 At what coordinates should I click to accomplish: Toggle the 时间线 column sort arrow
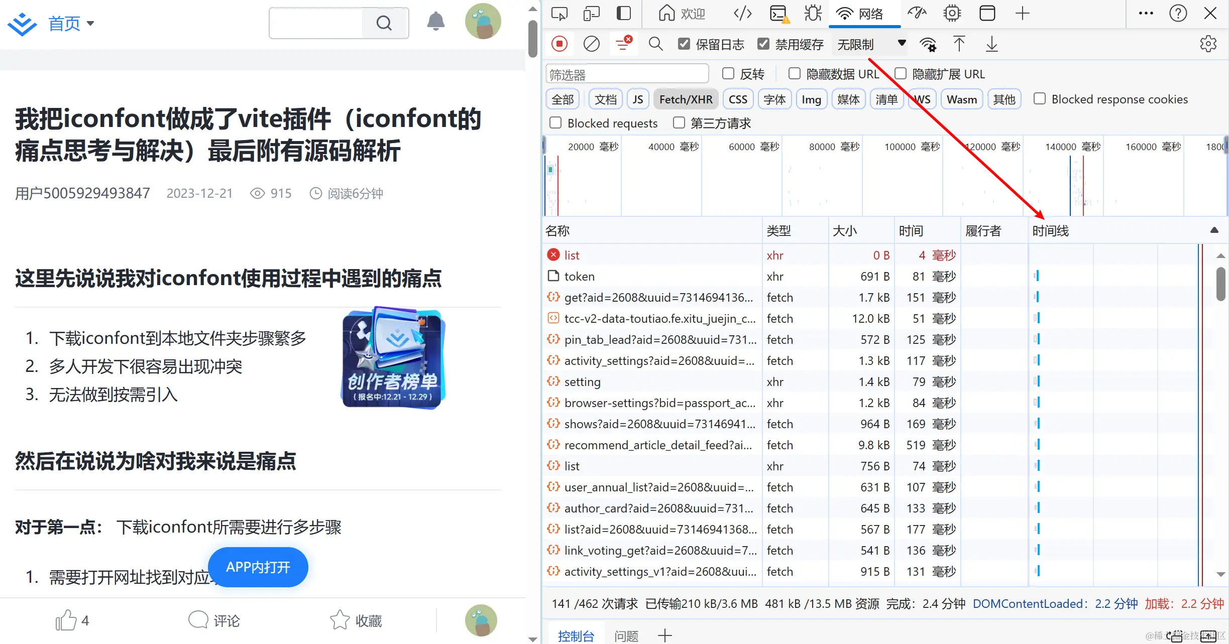(x=1214, y=230)
